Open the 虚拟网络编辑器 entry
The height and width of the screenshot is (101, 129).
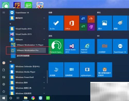[x=28, y=56]
